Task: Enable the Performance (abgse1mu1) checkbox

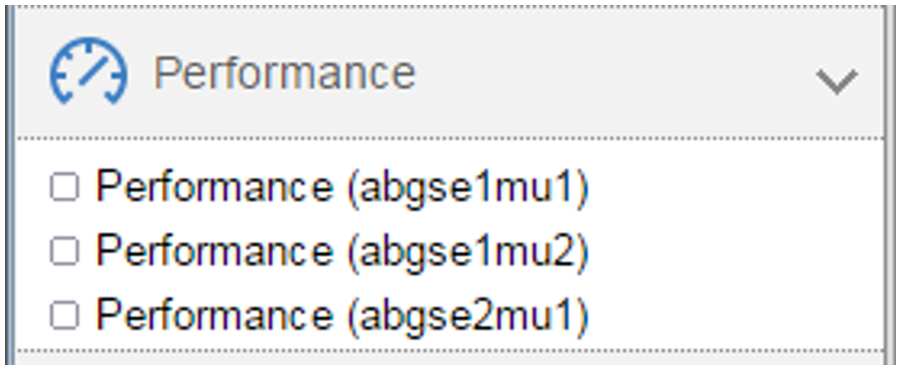Action: point(65,187)
